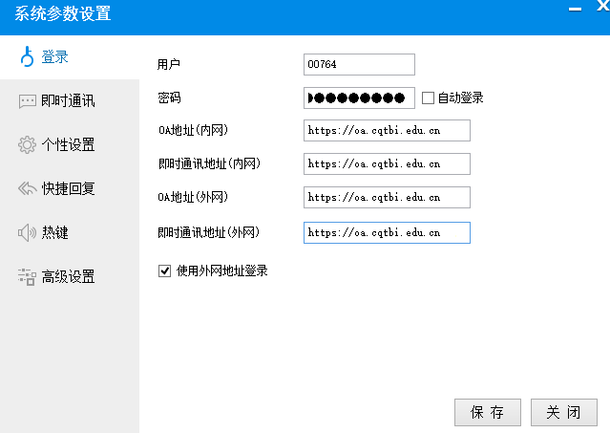
Task: Click the sliders icon for 高级设置
Action: [27, 277]
